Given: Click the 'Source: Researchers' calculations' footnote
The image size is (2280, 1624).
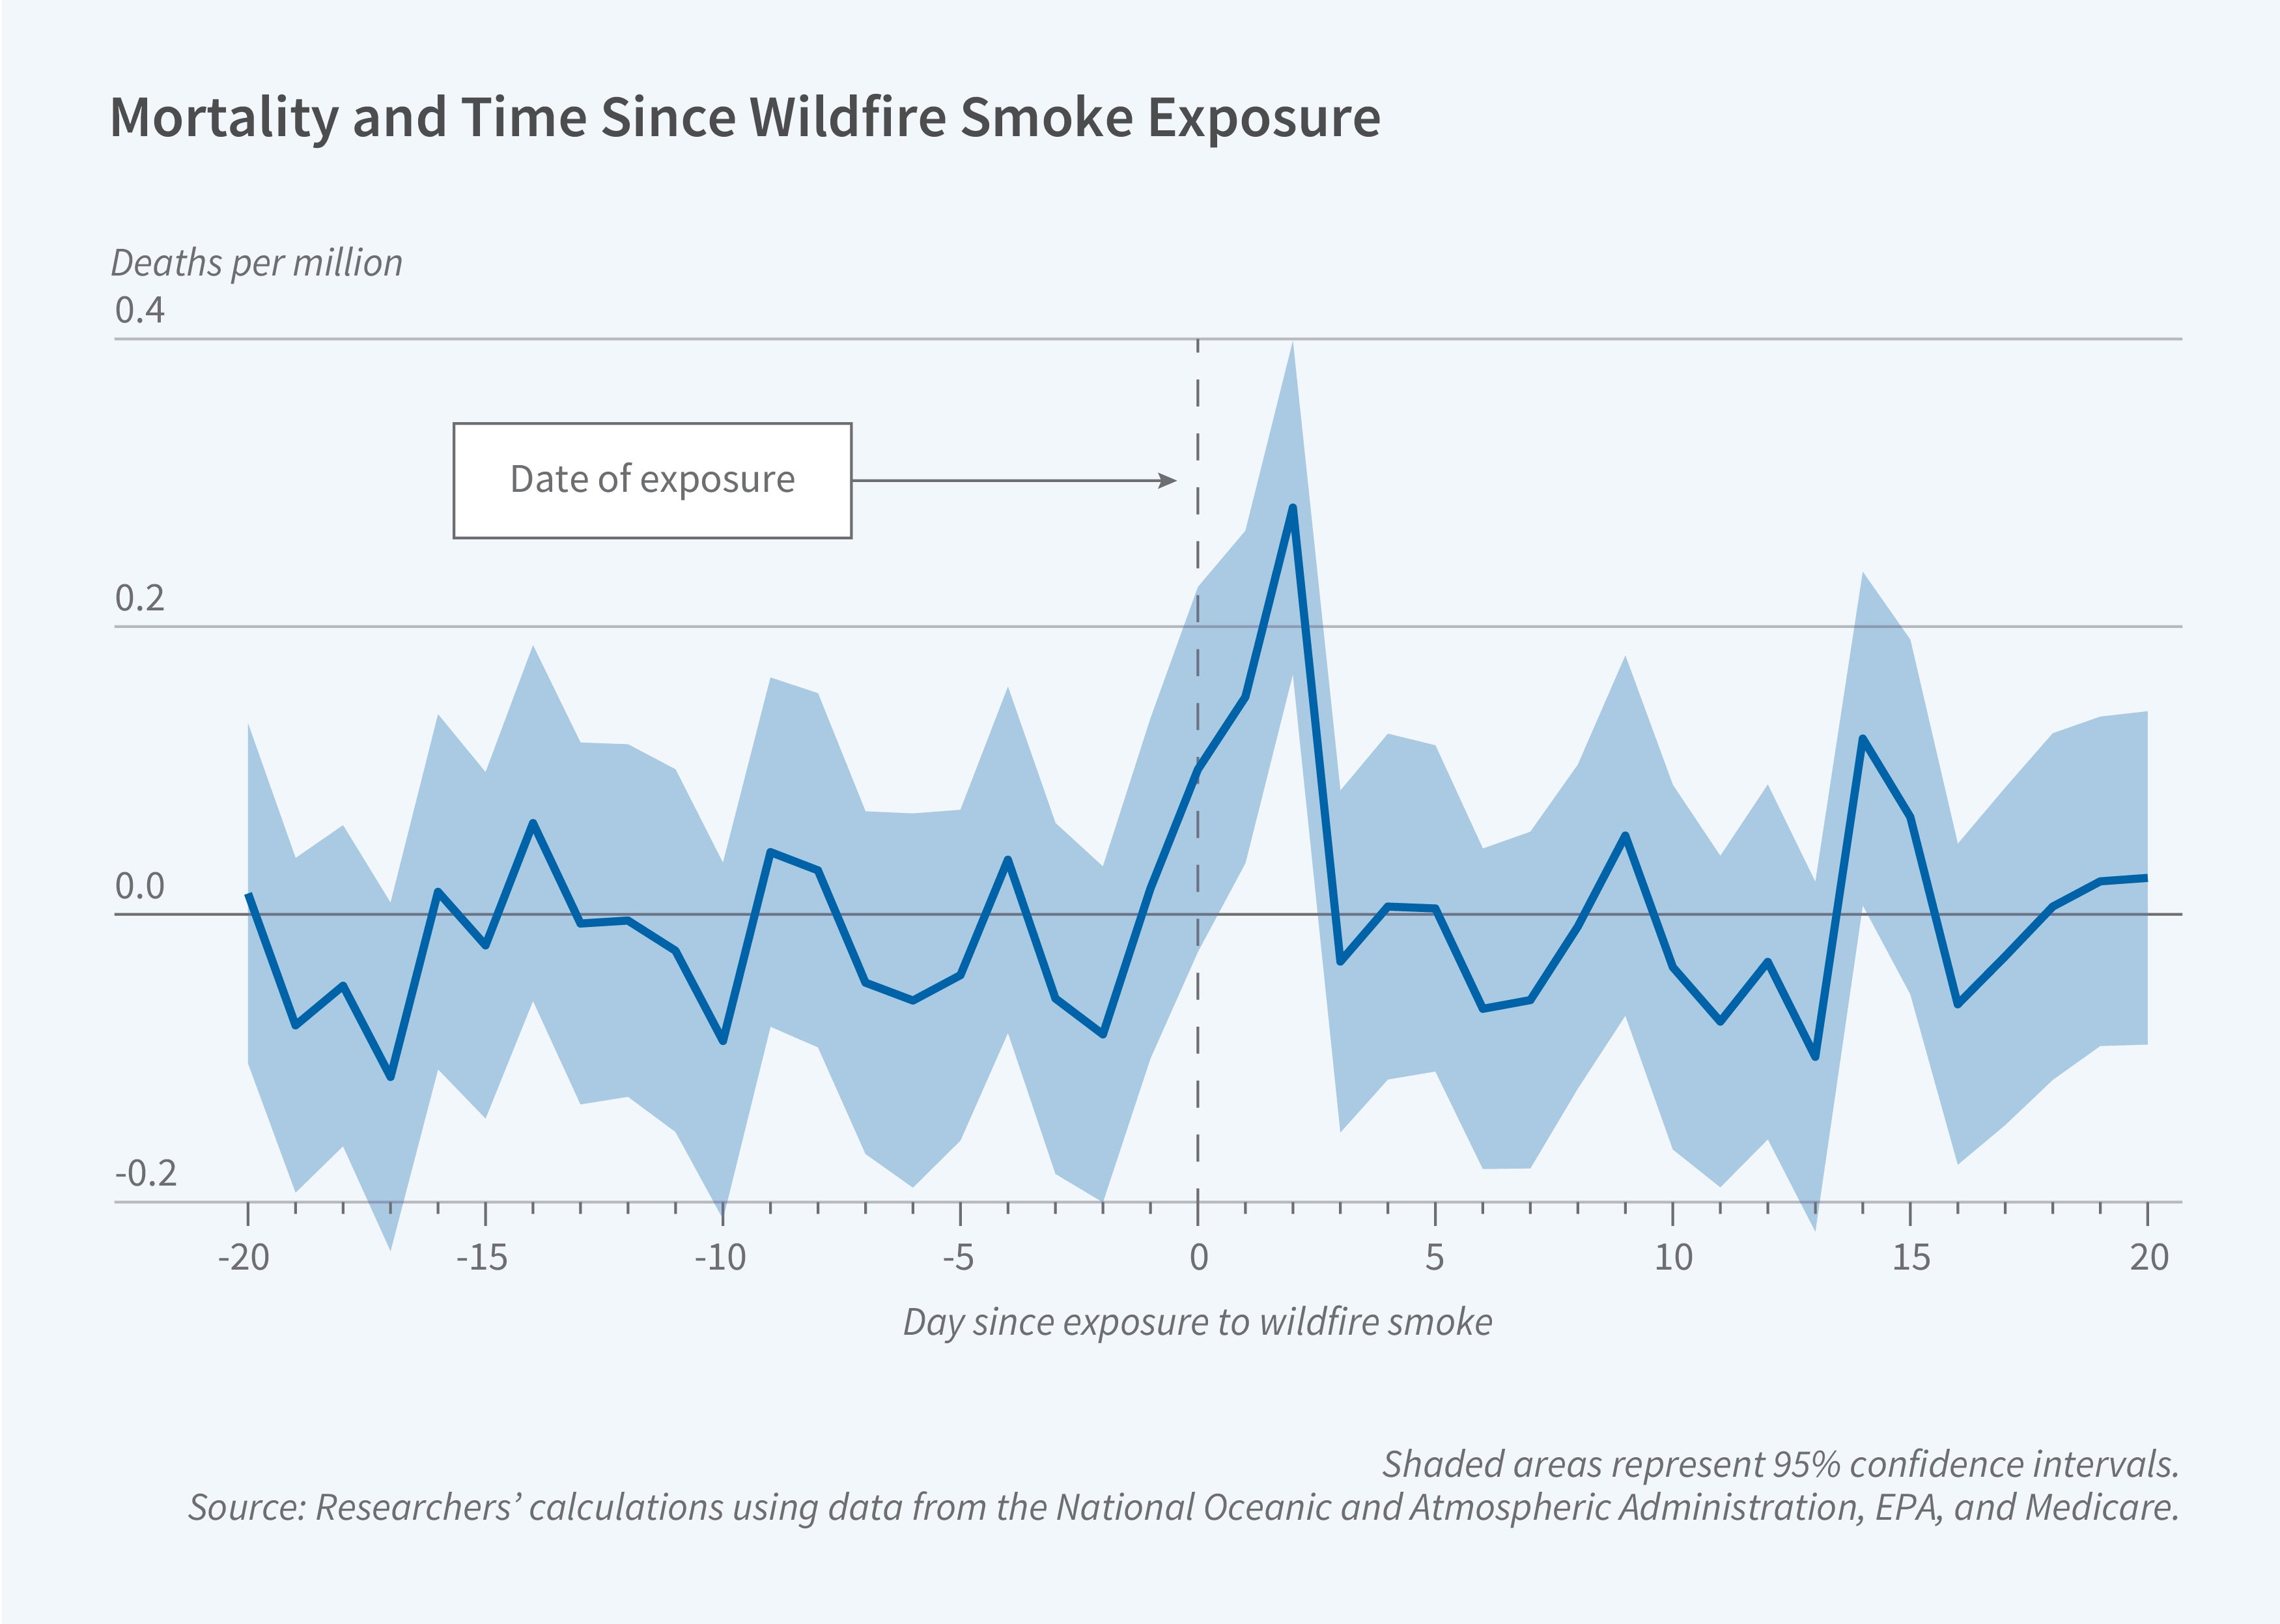Looking at the screenshot, I should (x=1183, y=1507).
